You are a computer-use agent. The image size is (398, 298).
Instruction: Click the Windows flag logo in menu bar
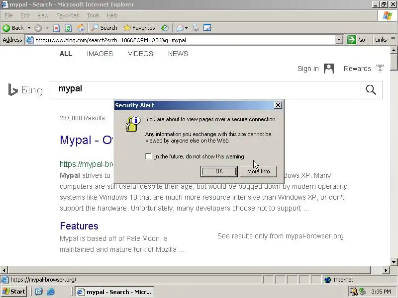point(388,16)
